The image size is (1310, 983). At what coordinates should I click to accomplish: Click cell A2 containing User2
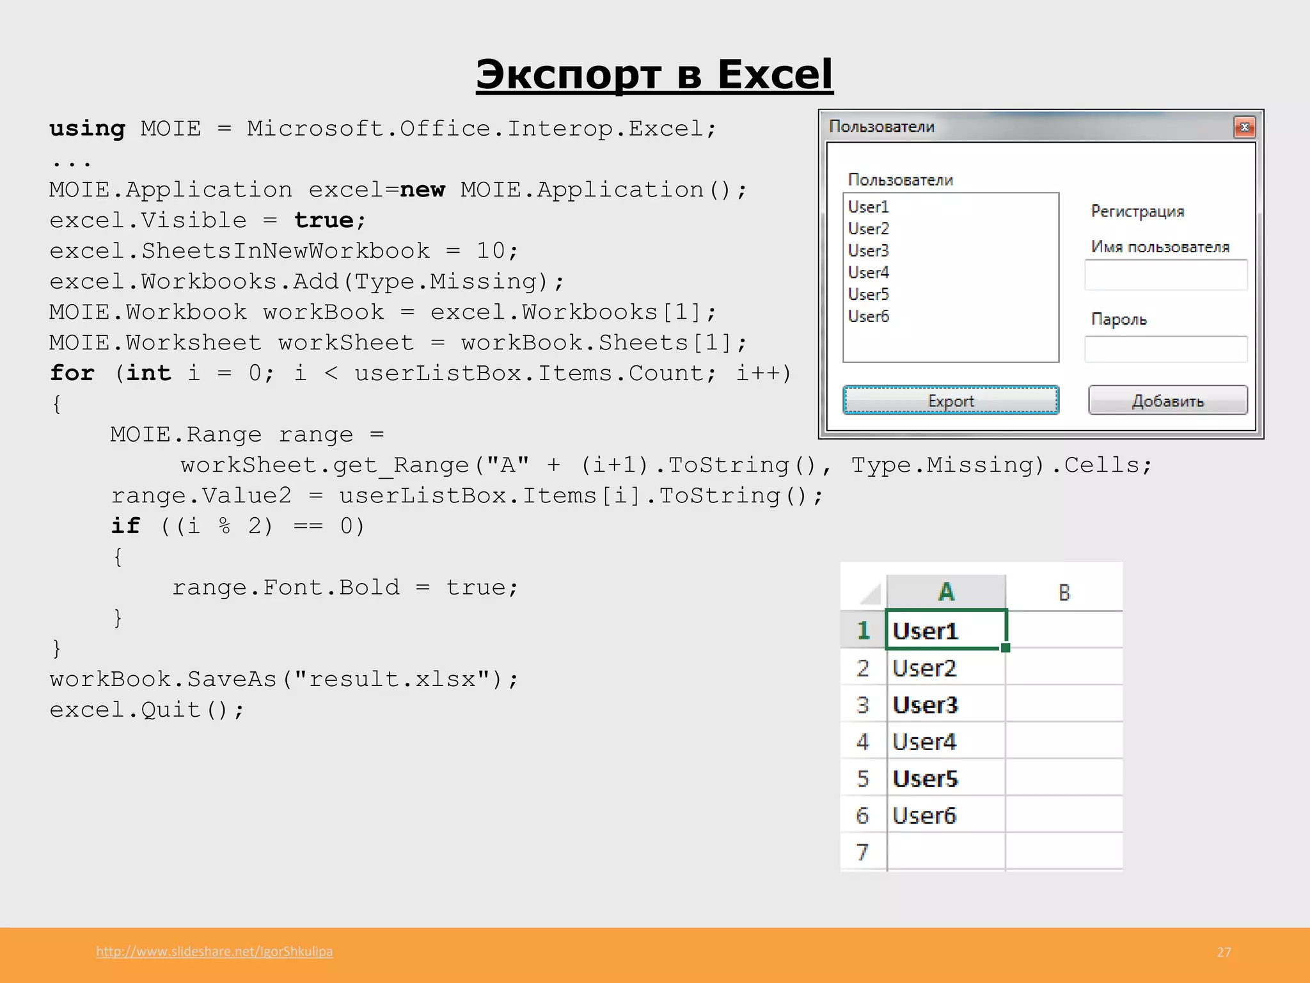pos(946,667)
